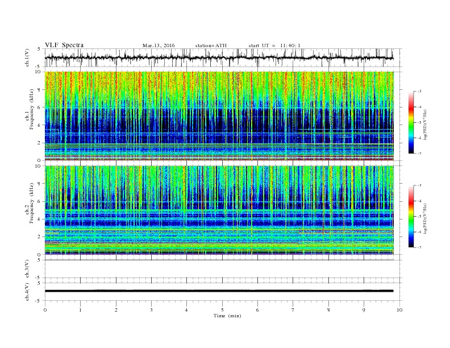Click the '2' tick on the time axis
The image size is (450, 348).
pos(116,310)
